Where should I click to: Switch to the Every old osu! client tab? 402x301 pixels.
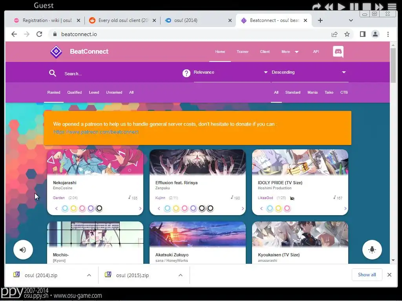click(x=122, y=20)
